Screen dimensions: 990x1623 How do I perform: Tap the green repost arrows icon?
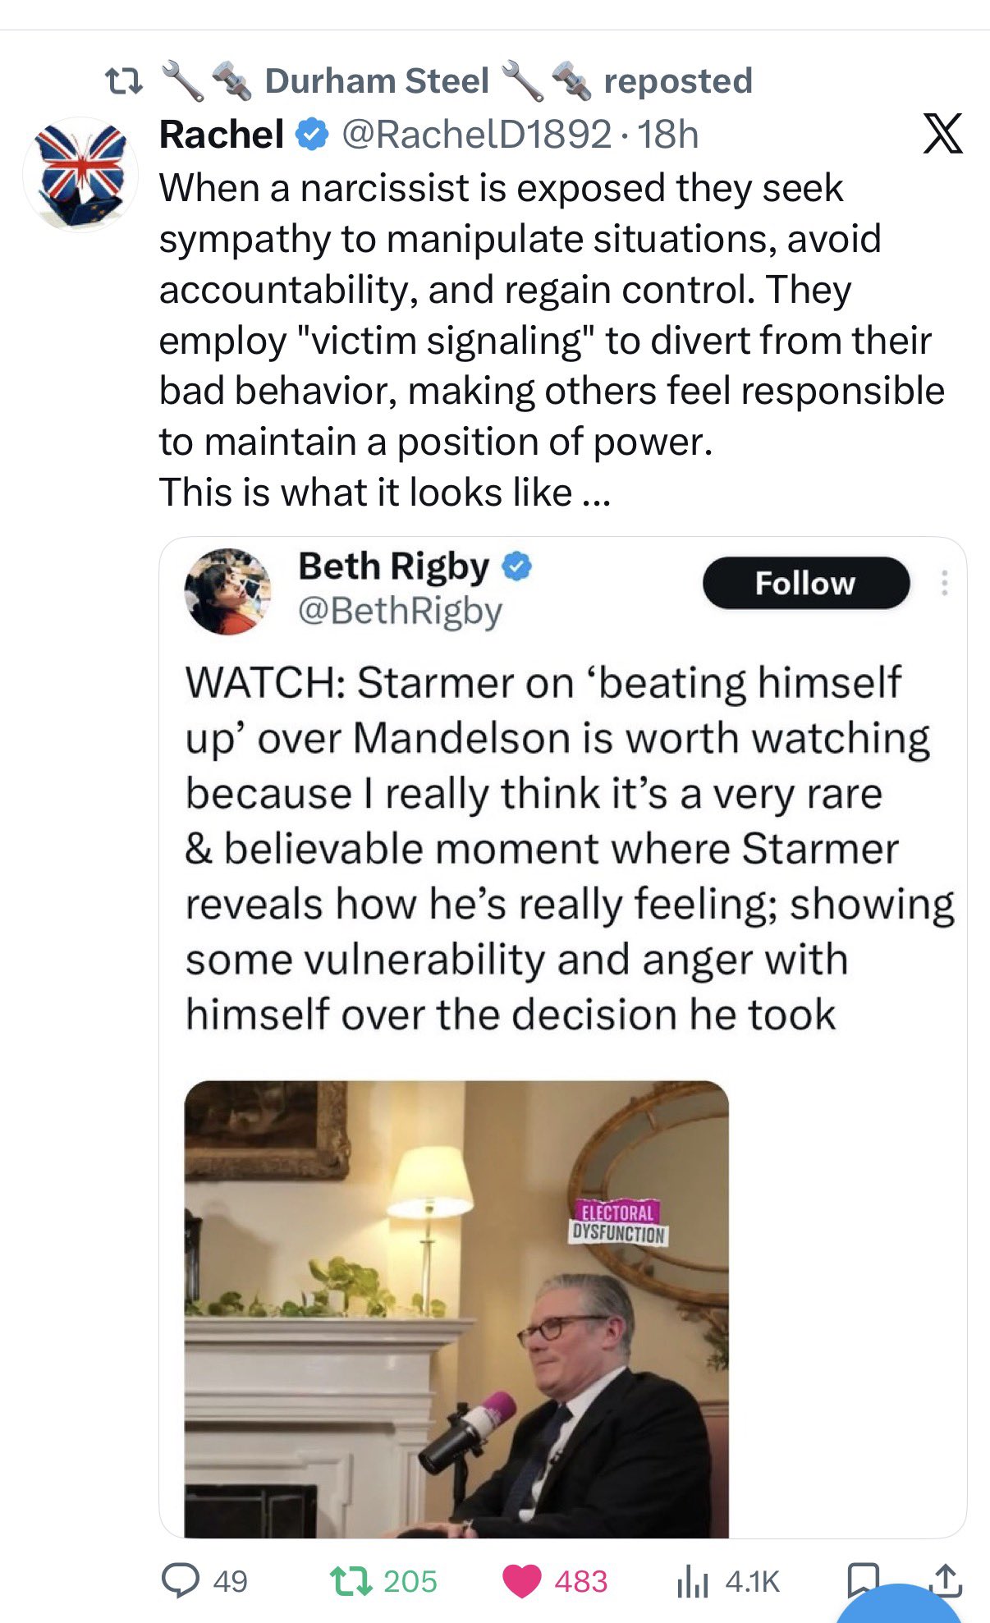pos(350,1580)
